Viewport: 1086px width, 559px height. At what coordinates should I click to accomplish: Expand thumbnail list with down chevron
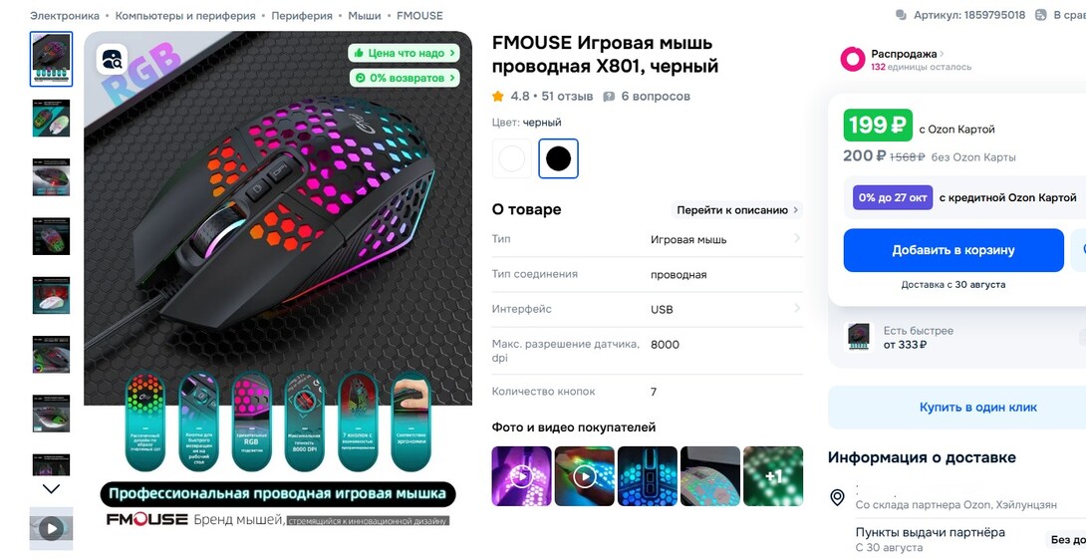coord(51,489)
